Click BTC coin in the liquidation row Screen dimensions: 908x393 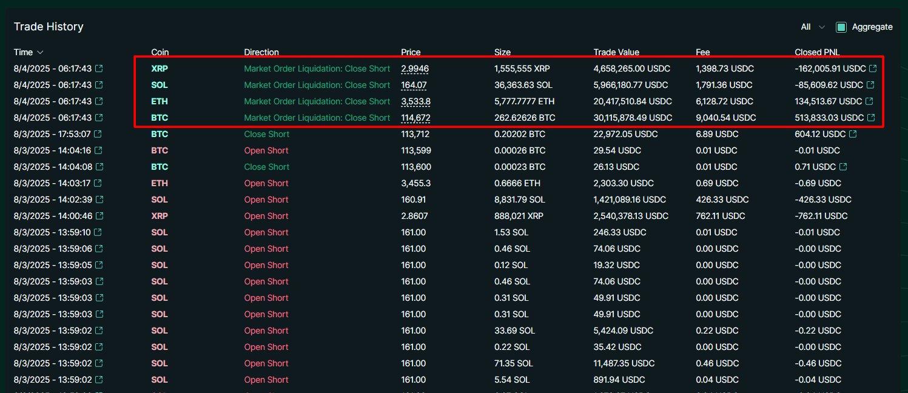[x=160, y=118]
